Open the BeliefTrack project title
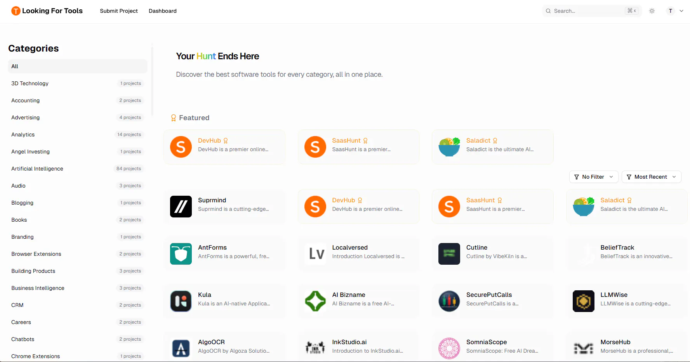 [x=617, y=247]
